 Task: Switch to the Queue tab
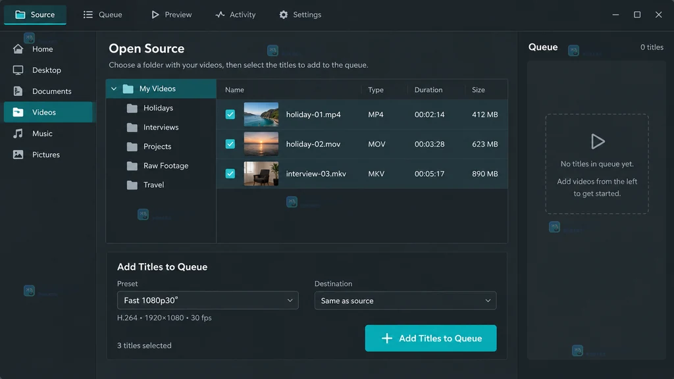tap(103, 14)
